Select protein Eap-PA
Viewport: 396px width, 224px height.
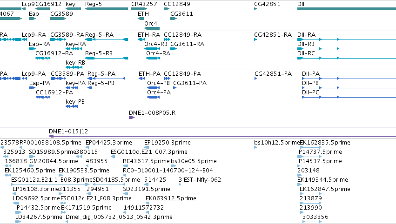pos(40,83)
